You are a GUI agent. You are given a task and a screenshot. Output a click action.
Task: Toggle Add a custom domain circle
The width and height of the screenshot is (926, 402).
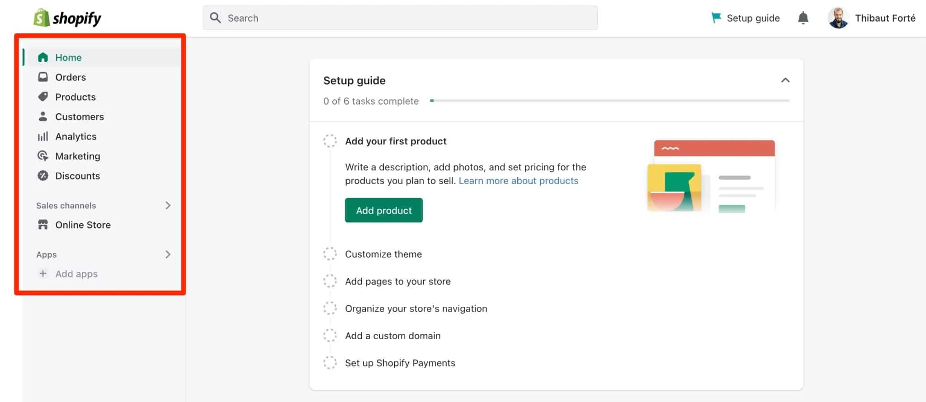330,335
